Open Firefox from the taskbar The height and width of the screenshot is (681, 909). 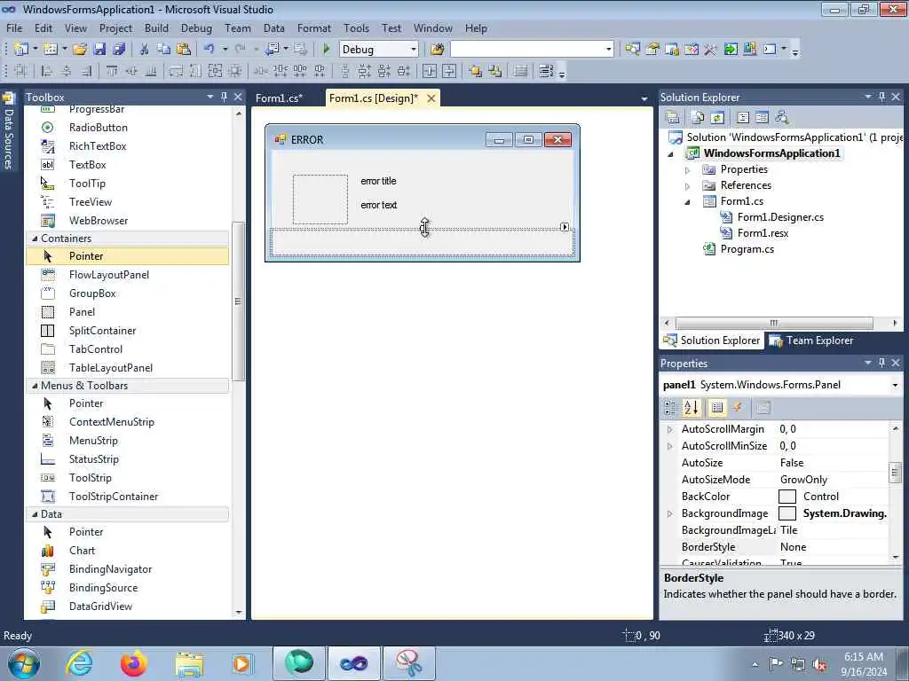[x=134, y=663]
